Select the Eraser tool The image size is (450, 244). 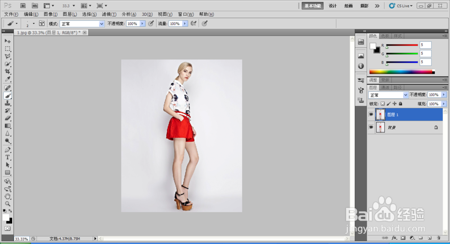coord(8,118)
